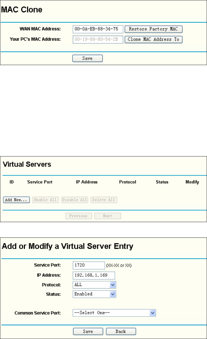This screenshot has height=339, width=207.
Task: Click the (XX-XX or XX) hint text
Action: pyautogui.click(x=119, y=266)
